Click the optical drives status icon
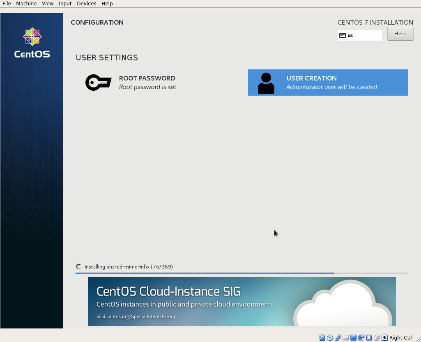The height and width of the screenshot is (342, 421). pos(330,337)
